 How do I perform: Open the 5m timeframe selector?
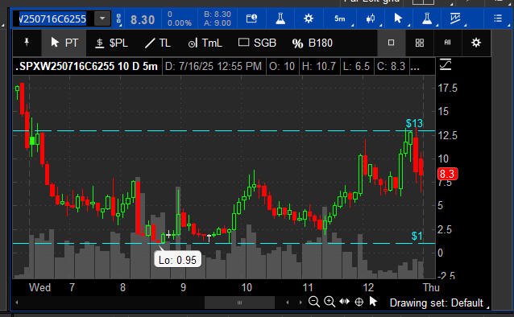(x=340, y=19)
